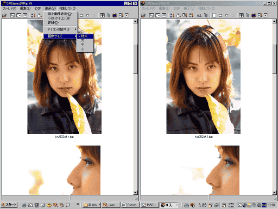
Task: Select 縮小画像表示 menu entry
Action: click(60, 14)
